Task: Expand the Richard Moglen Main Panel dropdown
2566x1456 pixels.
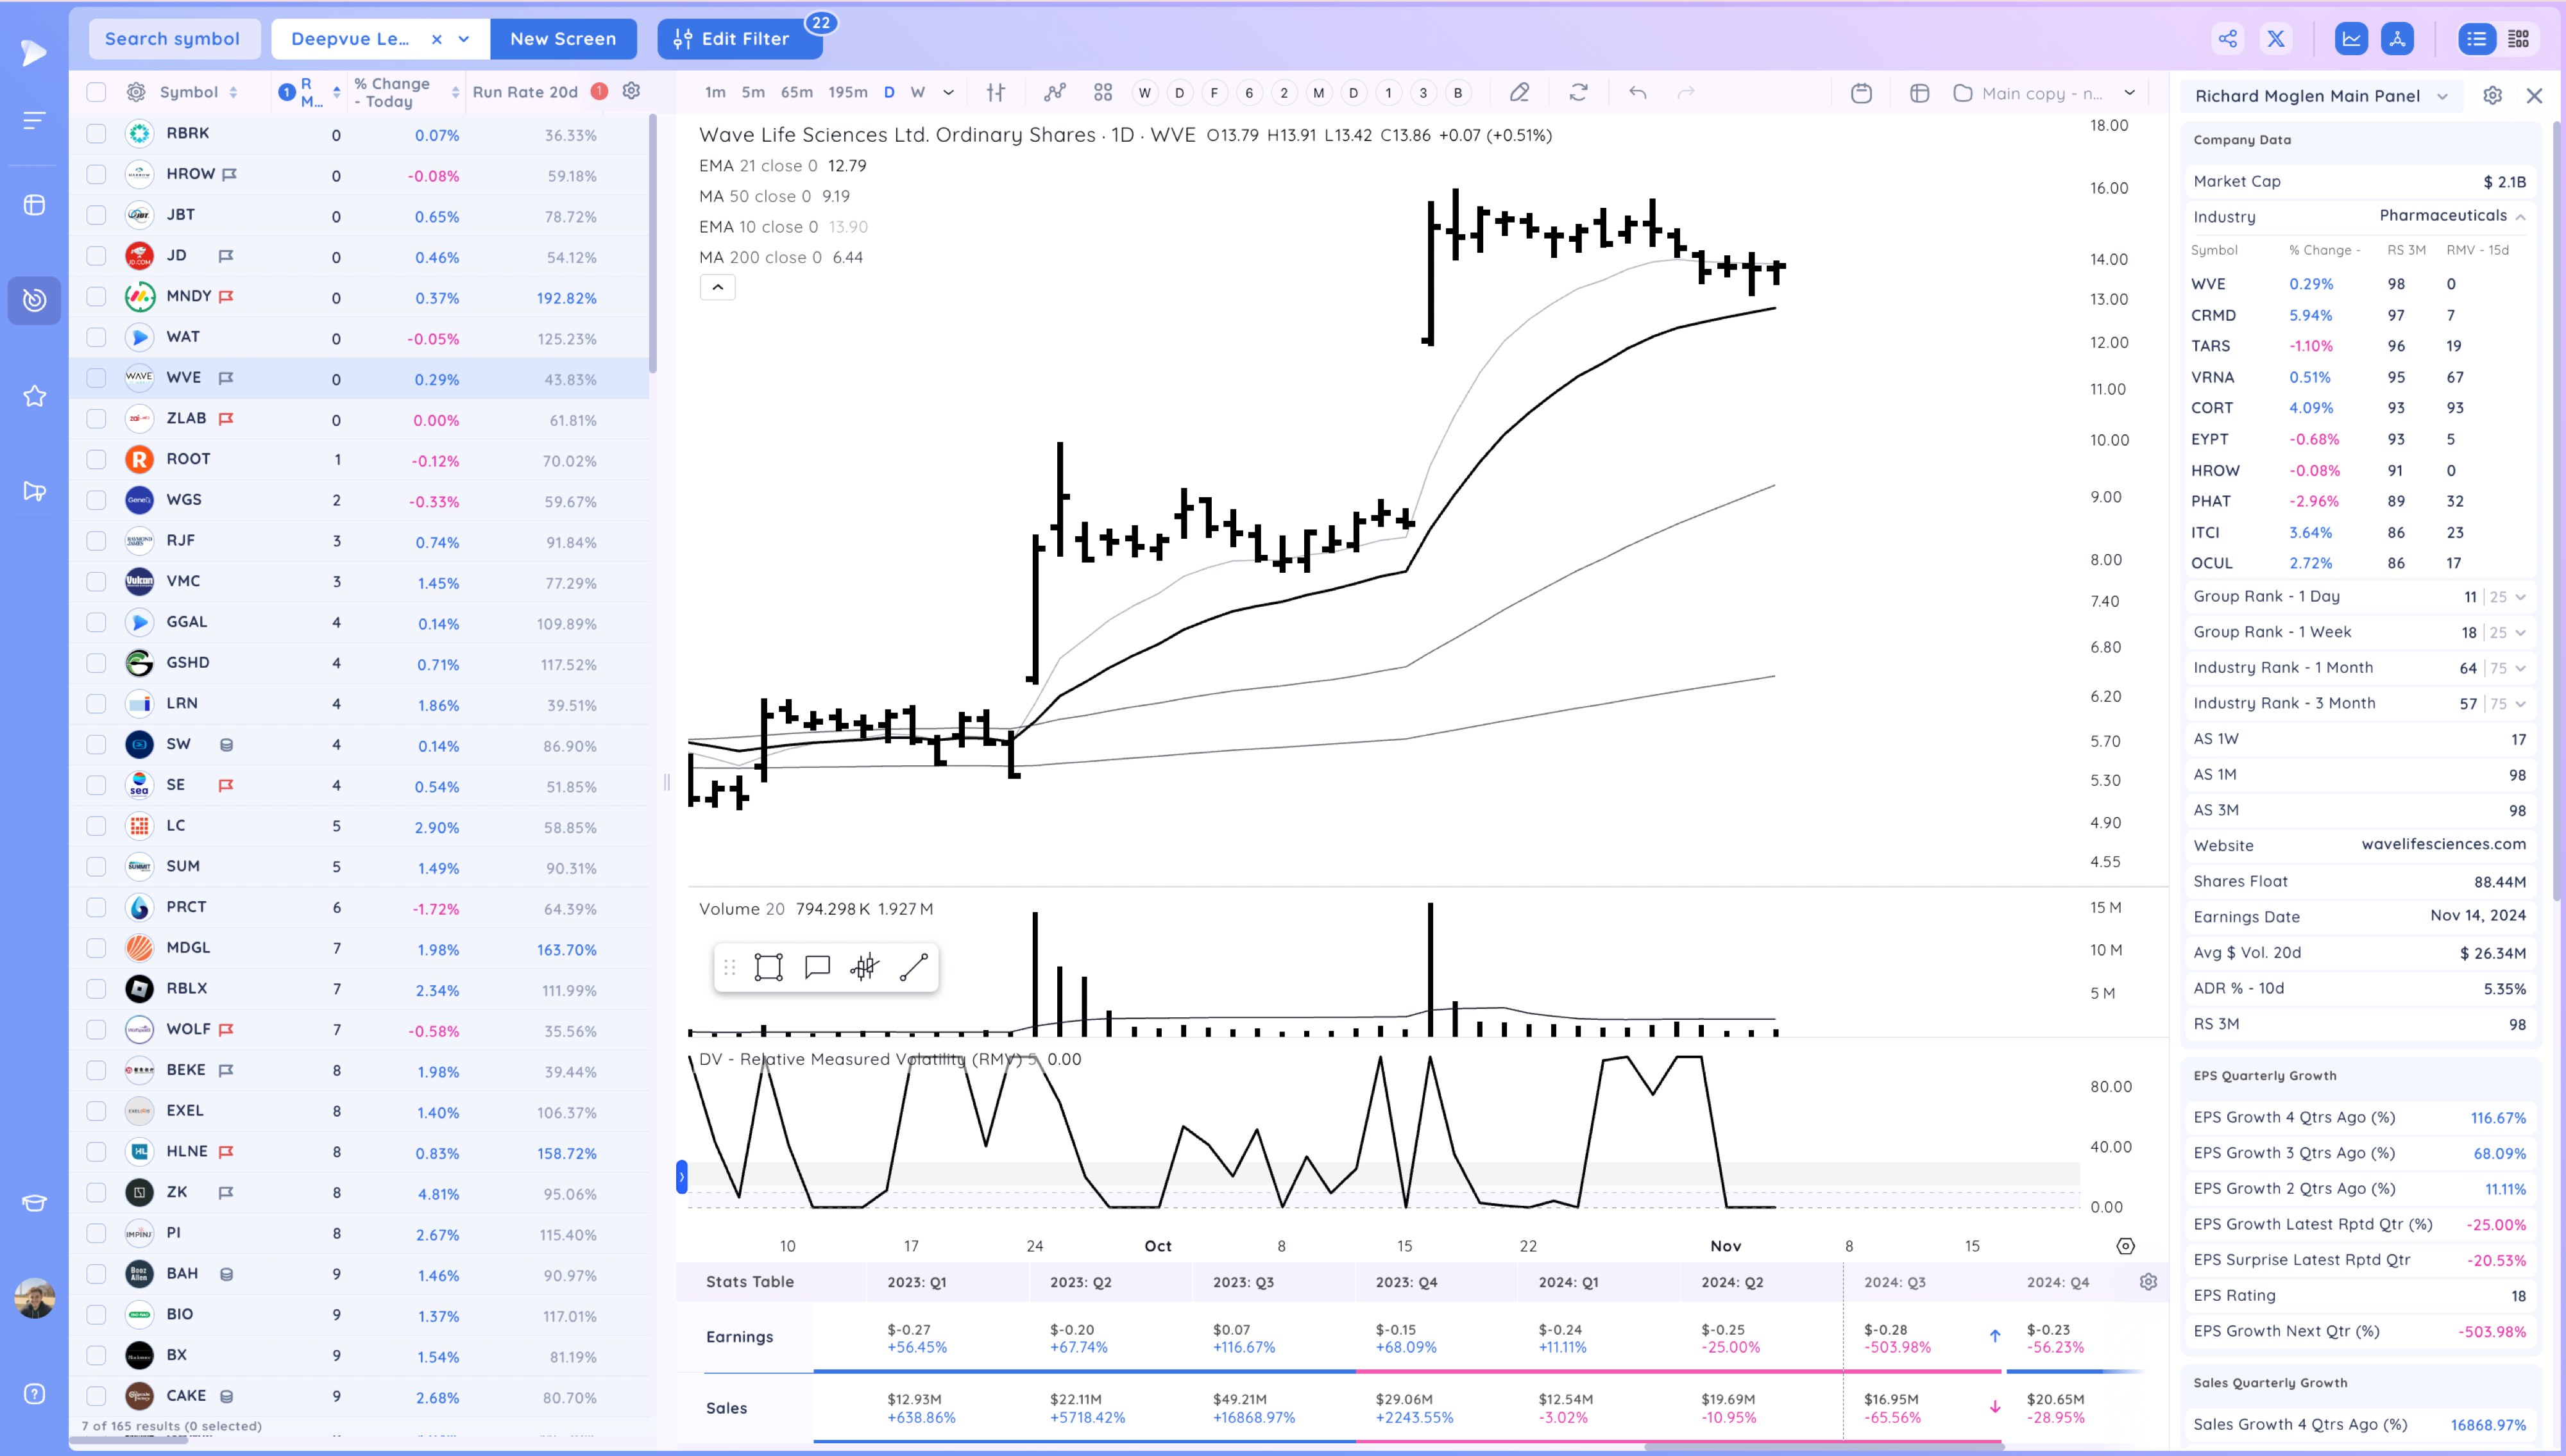Action: [2442, 96]
